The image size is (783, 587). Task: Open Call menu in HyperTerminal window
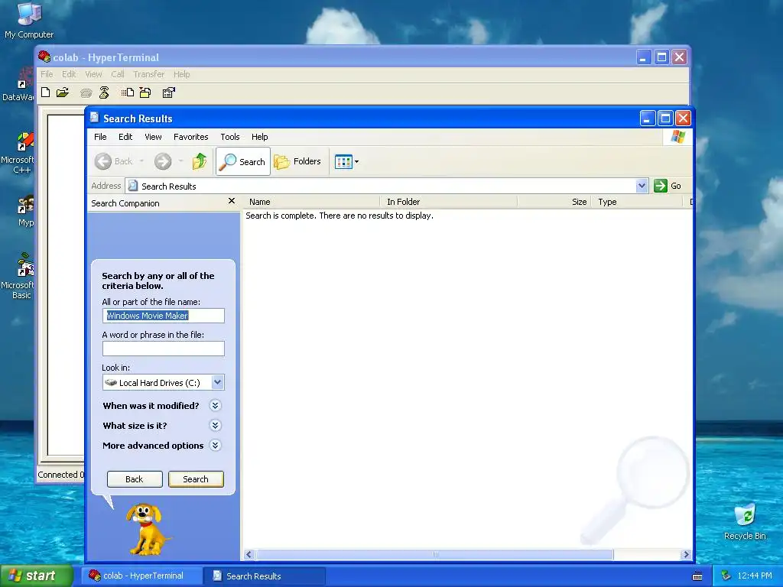[x=118, y=74]
